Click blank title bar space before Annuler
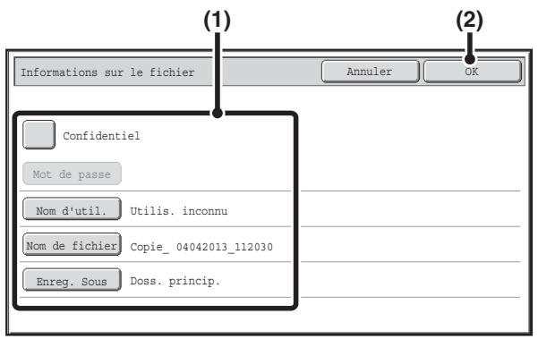Viewport: 538px width, 339px height. 271,72
